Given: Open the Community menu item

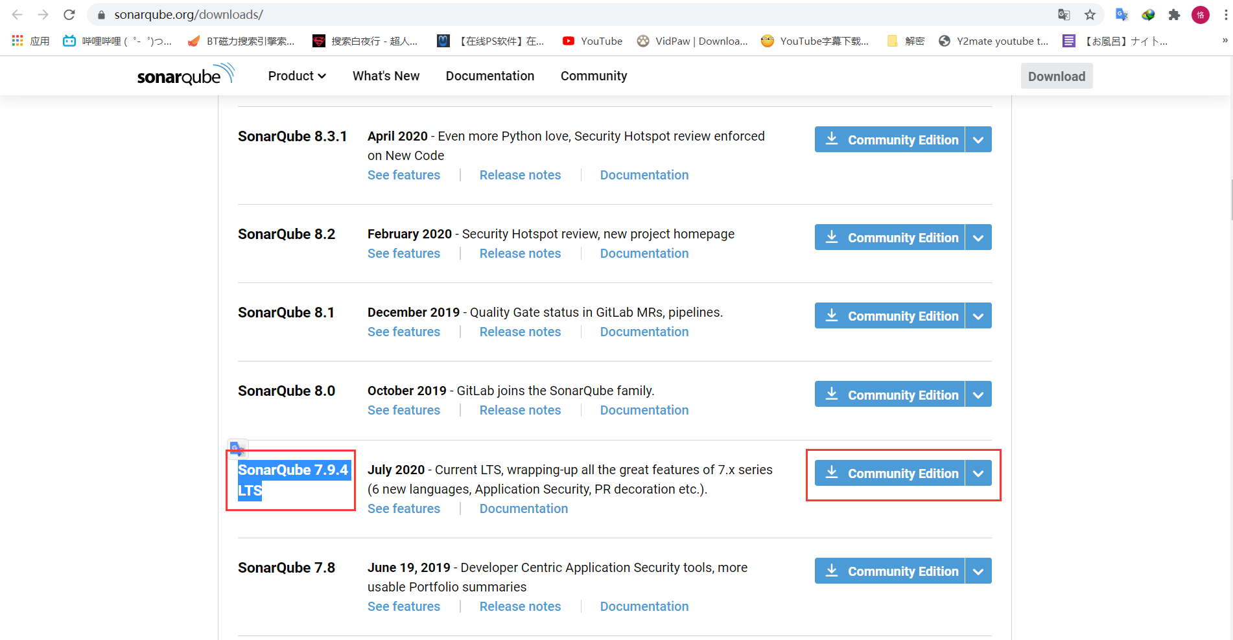Looking at the screenshot, I should coord(593,76).
